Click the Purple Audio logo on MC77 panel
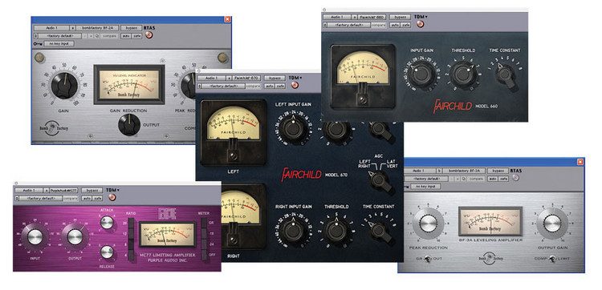602x290 pixels. pyautogui.click(x=166, y=213)
